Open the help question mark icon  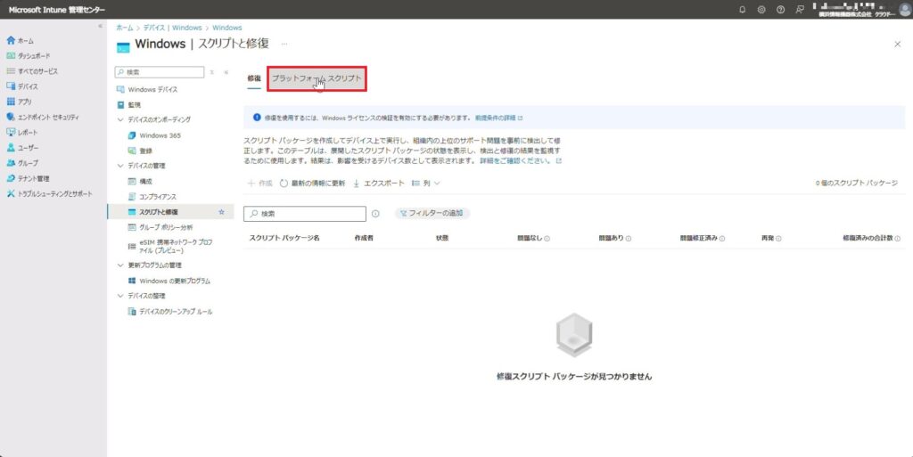pyautogui.click(x=780, y=10)
